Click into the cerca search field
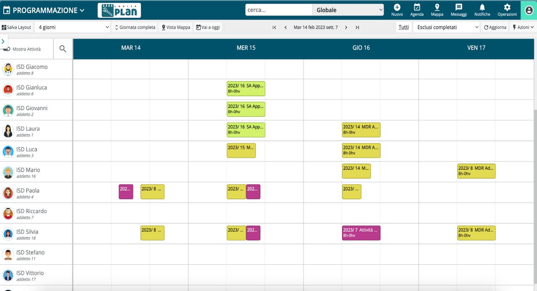Viewport: 537px width, 291px height. coord(278,10)
